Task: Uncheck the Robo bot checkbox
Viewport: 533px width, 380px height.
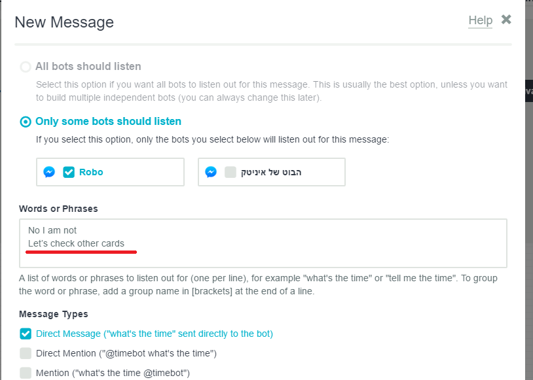Action: tap(69, 172)
